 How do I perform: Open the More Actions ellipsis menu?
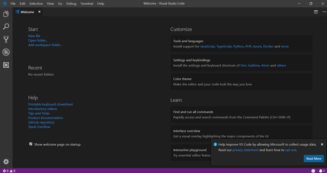324,12
